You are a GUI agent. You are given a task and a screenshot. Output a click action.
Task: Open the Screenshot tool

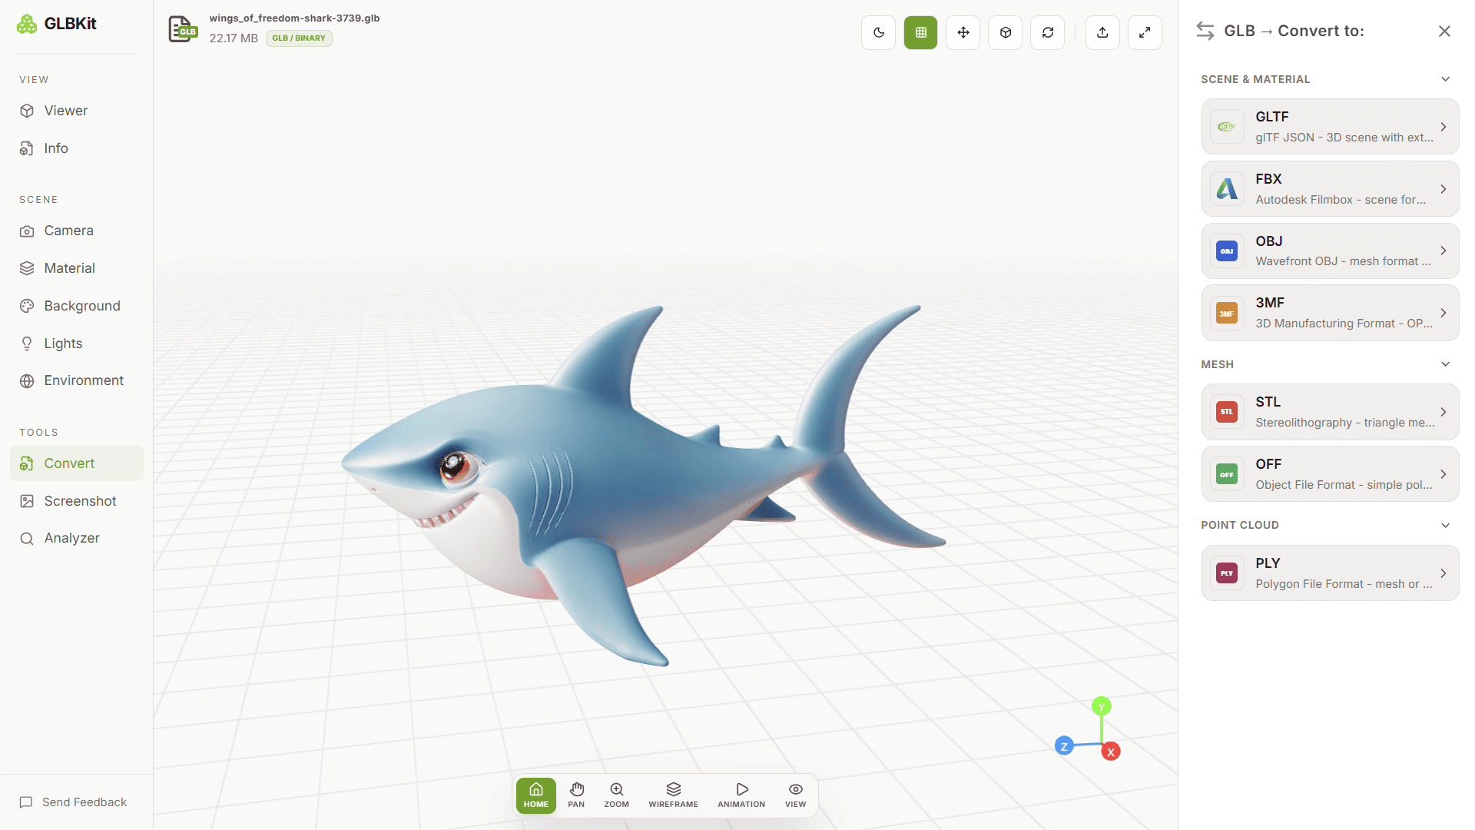[77, 501]
